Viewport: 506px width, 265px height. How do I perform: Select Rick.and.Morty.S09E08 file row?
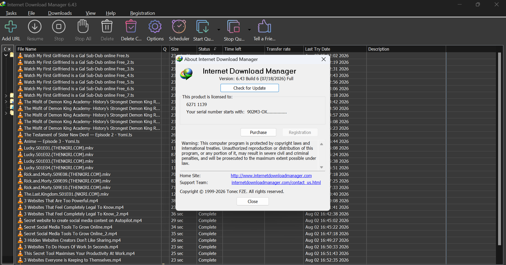[x=88, y=174]
